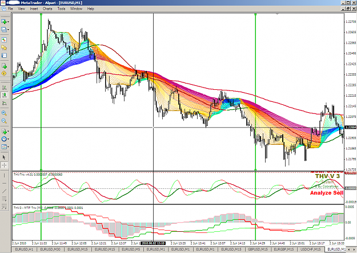Open the View menu

21,9
